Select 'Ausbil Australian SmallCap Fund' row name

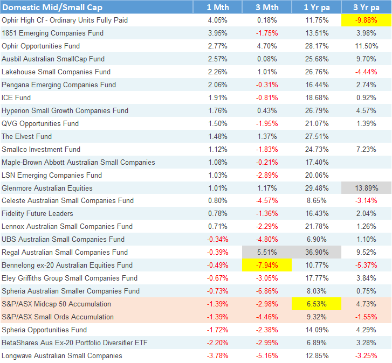[x=53, y=59]
